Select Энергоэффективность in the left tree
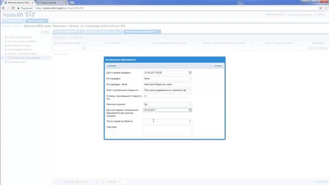 20,49
